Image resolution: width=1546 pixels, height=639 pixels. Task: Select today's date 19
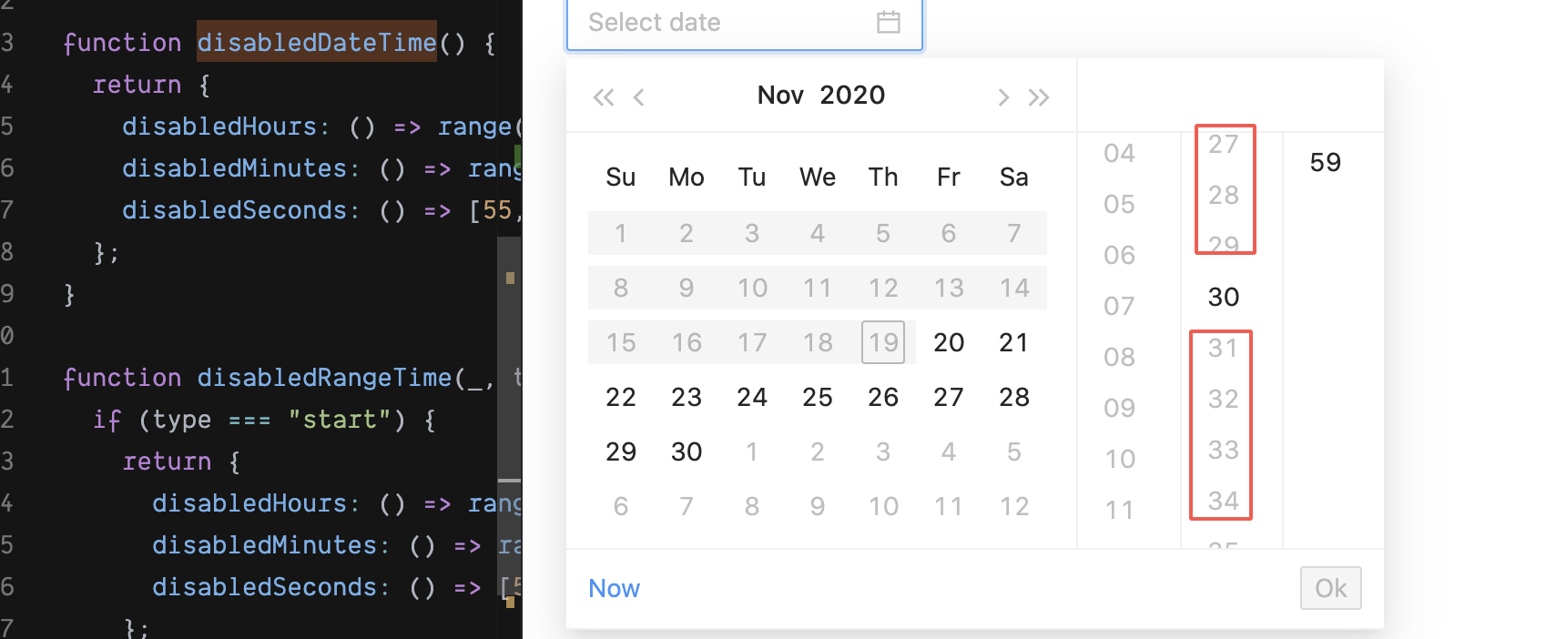[883, 342]
